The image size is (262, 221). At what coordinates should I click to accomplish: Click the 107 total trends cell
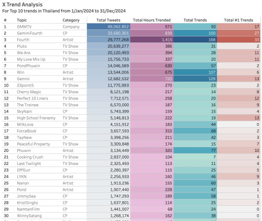pyautogui.click(x=195, y=72)
